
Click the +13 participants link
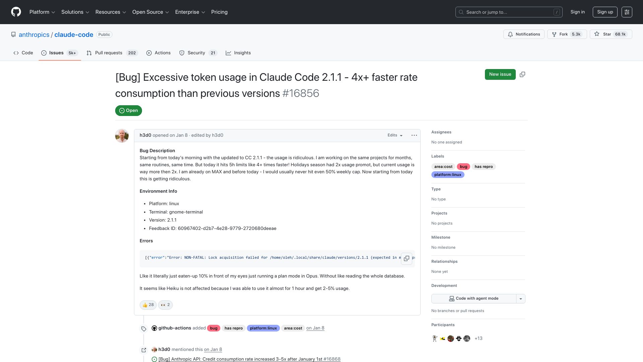click(x=479, y=339)
